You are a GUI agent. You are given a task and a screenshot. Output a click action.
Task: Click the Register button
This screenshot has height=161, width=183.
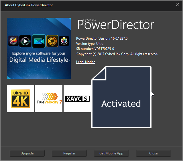pyautogui.click(x=69, y=153)
